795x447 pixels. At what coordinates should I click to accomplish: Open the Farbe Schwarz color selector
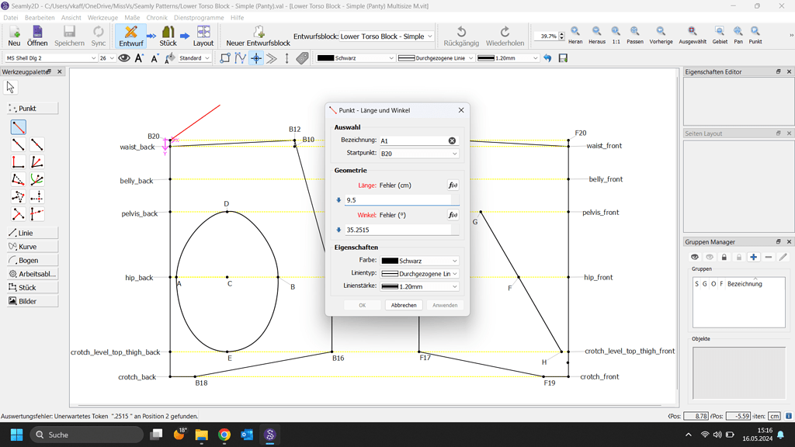419,260
